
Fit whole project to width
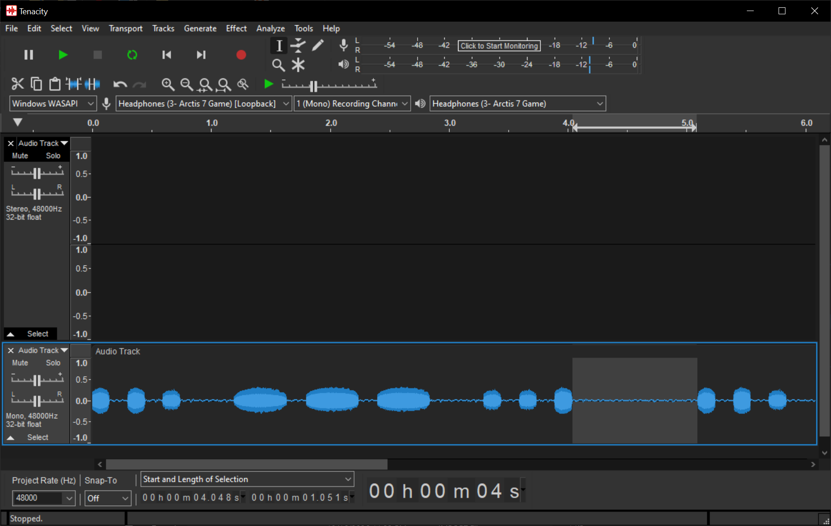pos(224,84)
